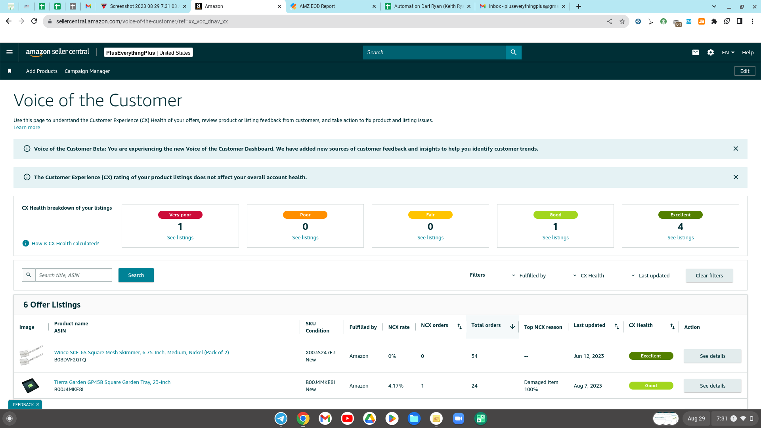Viewport: 761px width, 428px height.
Task: Open Add Products in favorites bar
Action: (42, 71)
